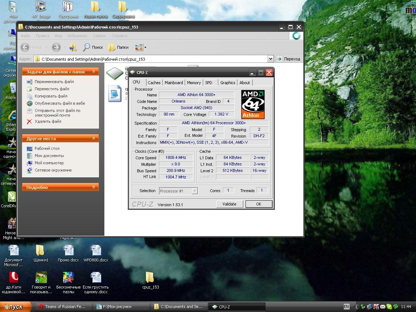Image resolution: width=416 pixels, height=312 pixels.
Task: Click the Up folder icon in Explorer toolbar
Action: (73, 47)
